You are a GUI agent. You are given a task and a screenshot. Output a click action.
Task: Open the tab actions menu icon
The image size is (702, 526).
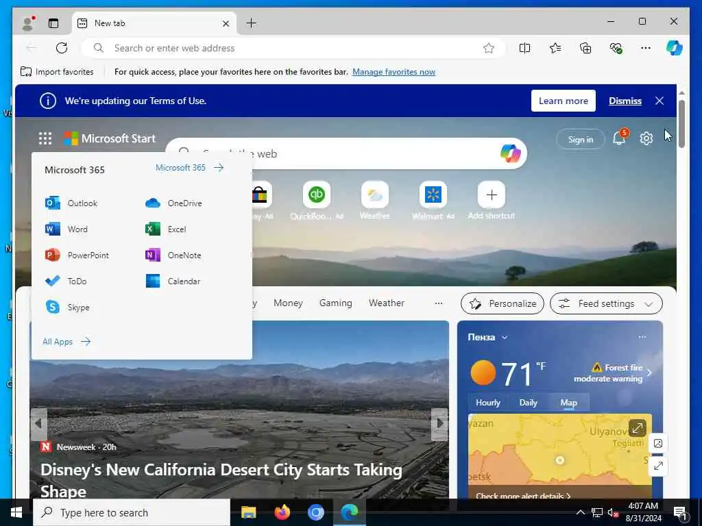coord(53,23)
